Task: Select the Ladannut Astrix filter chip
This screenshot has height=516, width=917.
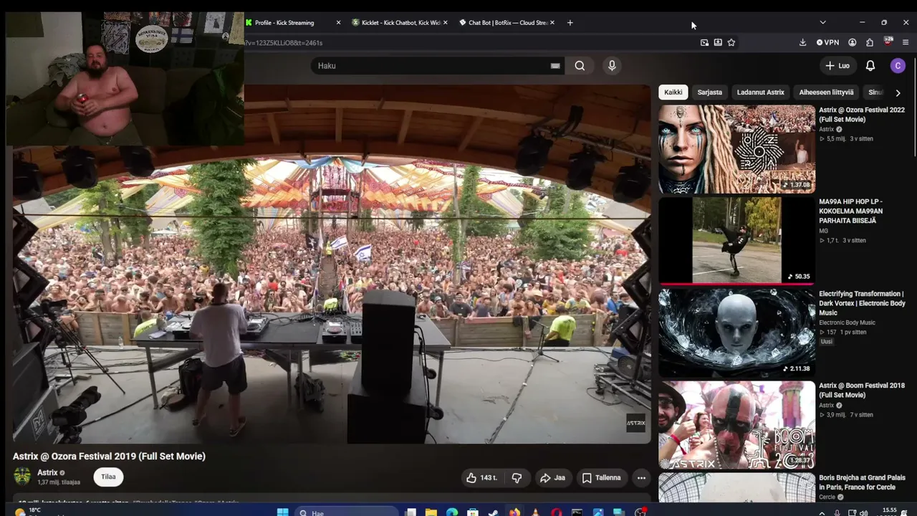Action: 761,92
